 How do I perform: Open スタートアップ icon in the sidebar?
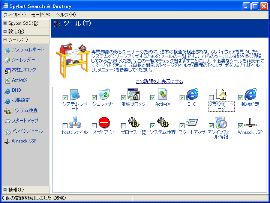(x=7, y=121)
